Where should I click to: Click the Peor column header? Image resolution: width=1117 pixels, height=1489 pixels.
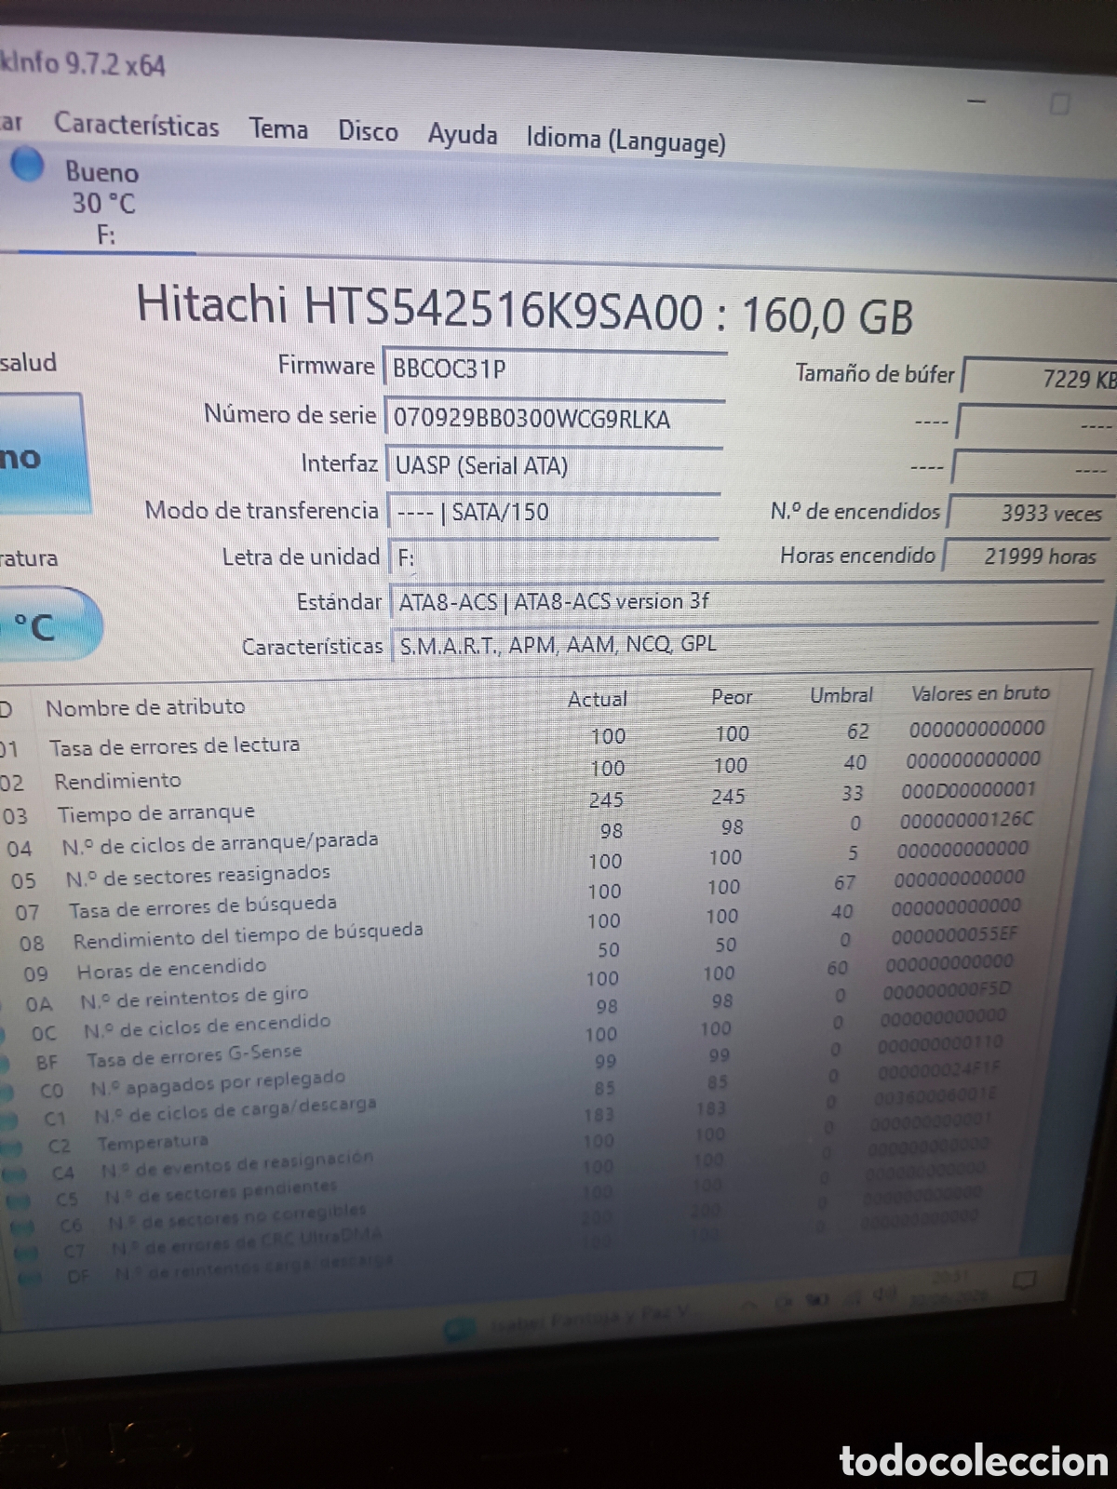[x=732, y=696]
